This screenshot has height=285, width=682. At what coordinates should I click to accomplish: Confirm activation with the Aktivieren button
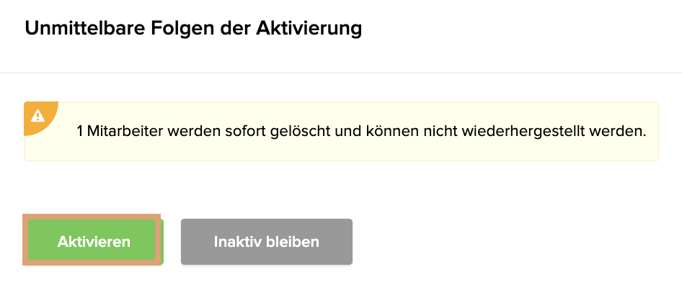(x=94, y=242)
